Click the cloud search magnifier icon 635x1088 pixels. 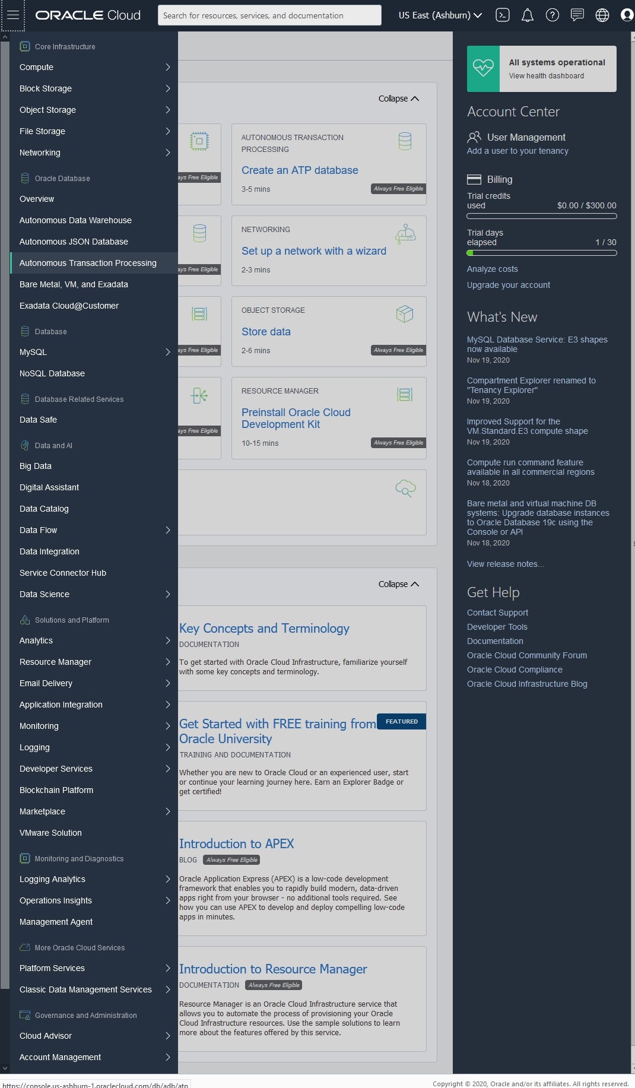click(405, 489)
